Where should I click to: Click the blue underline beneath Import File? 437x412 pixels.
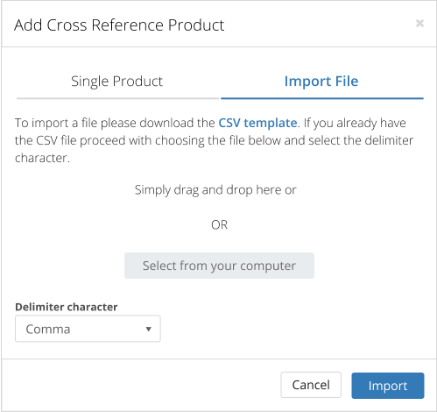(x=322, y=98)
